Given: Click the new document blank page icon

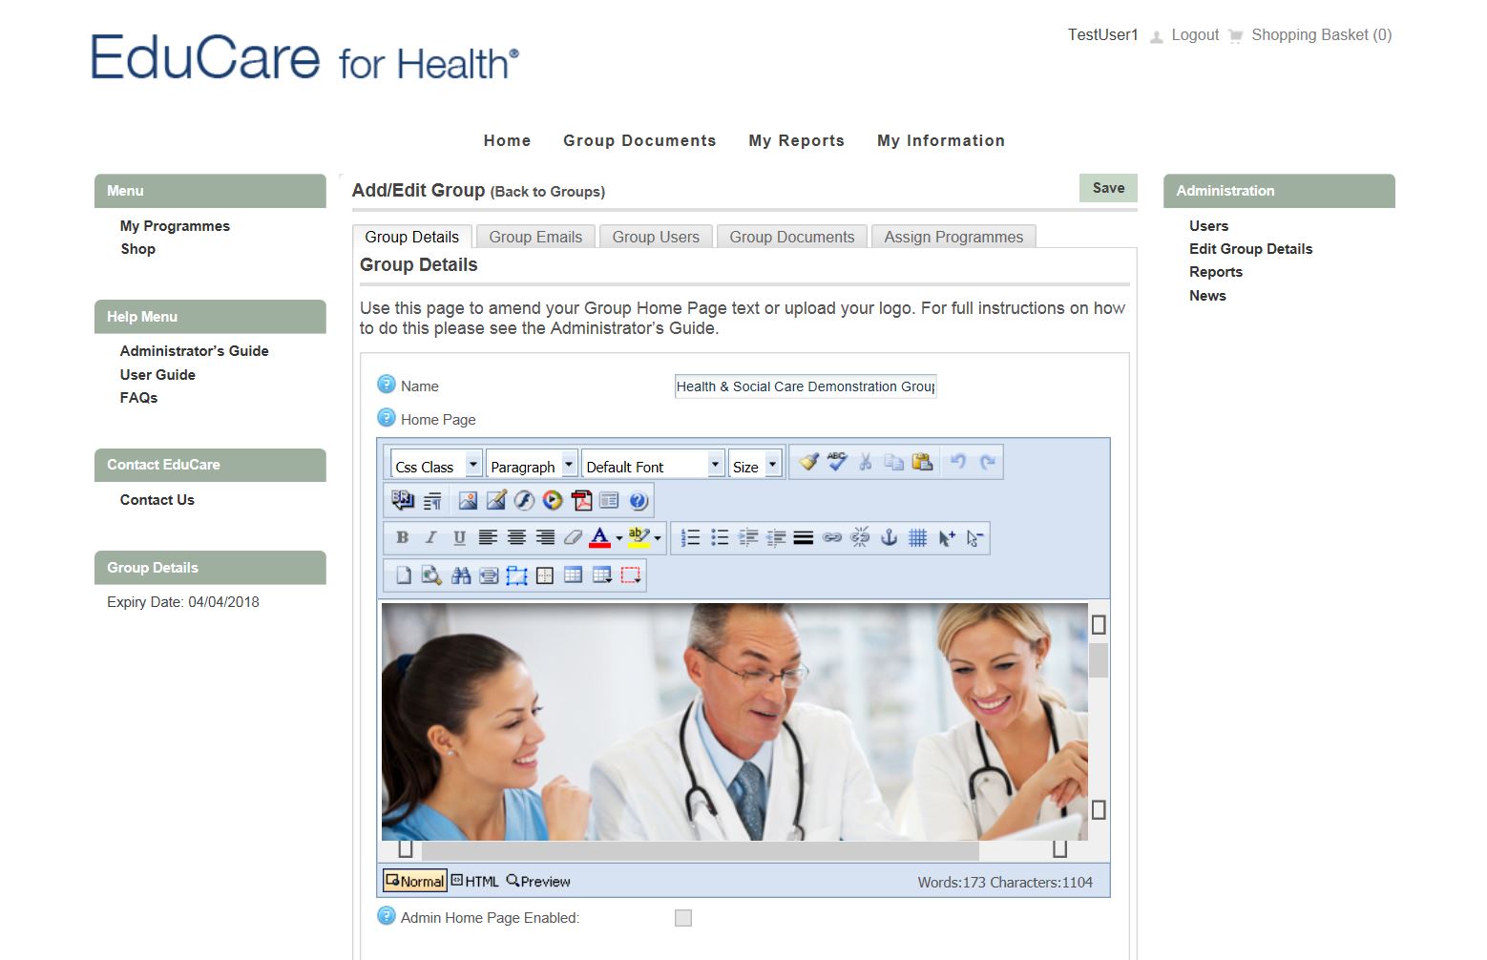Looking at the screenshot, I should pos(404,574).
